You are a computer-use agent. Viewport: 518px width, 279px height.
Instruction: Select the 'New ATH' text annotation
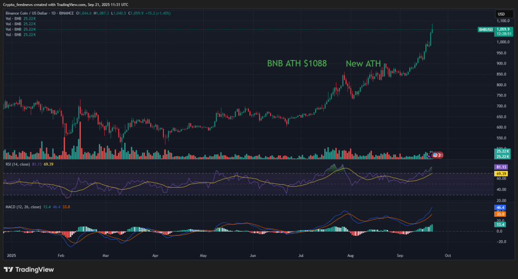point(363,64)
